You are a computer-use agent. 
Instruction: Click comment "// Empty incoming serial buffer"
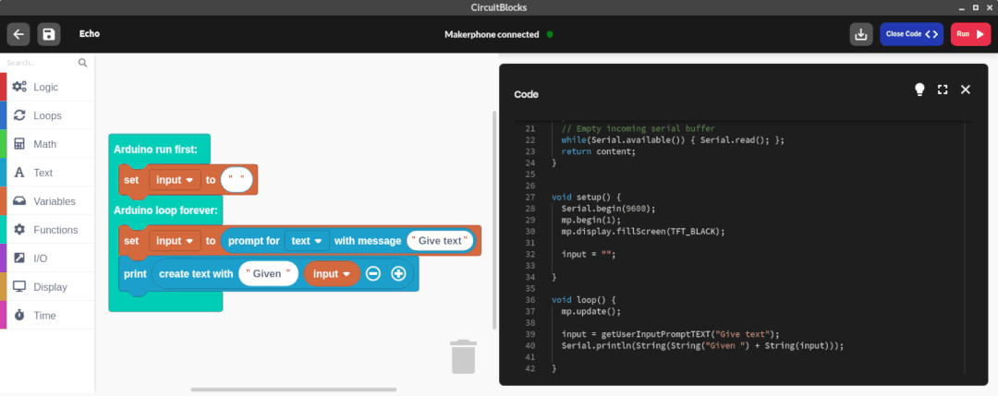(638, 128)
